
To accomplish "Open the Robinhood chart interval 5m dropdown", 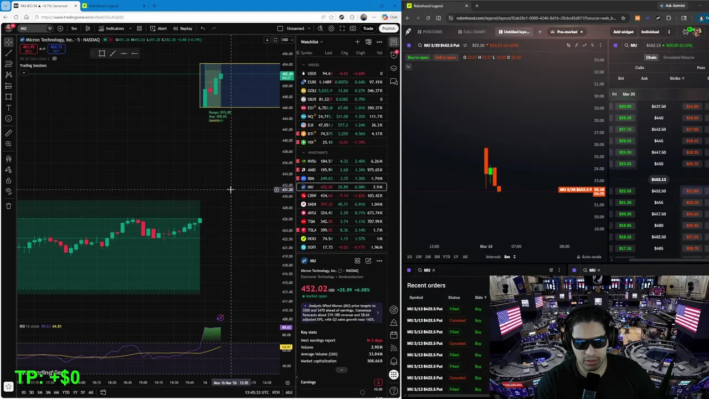I will click(509, 257).
